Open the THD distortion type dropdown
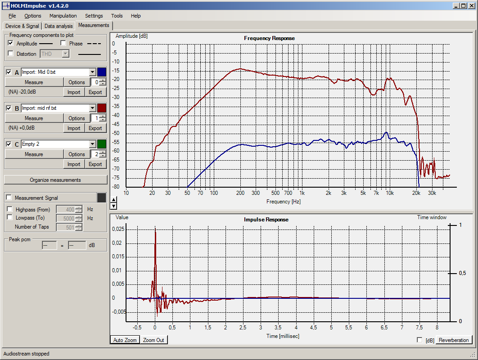478x360 pixels. [x=66, y=54]
